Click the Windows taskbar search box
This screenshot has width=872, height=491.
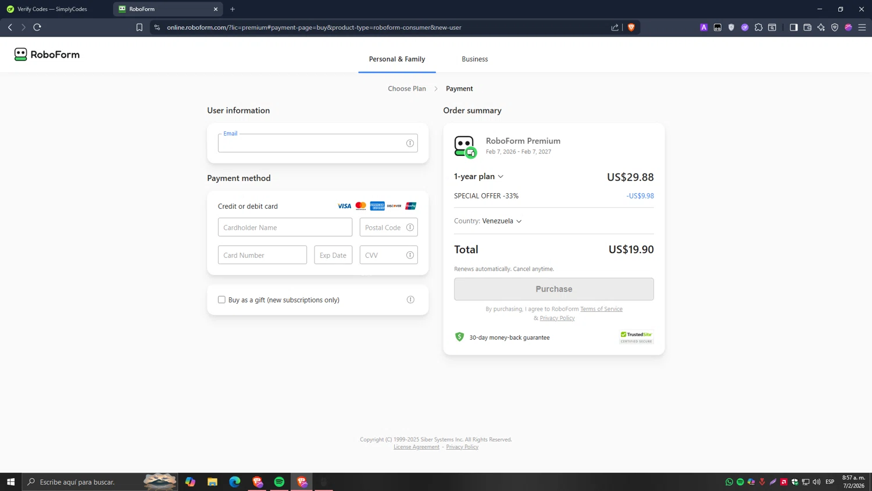click(99, 482)
